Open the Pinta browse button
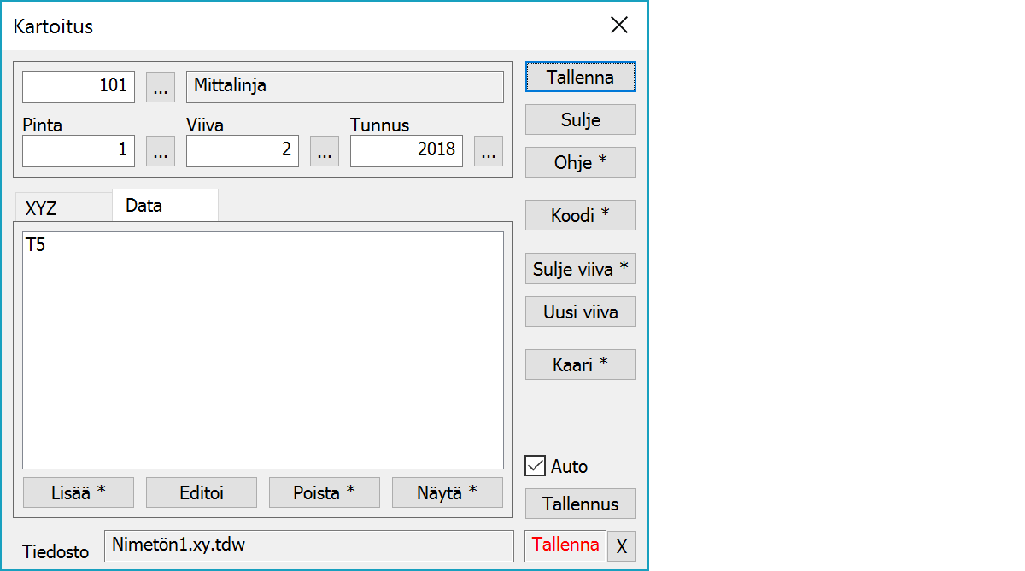 click(161, 151)
